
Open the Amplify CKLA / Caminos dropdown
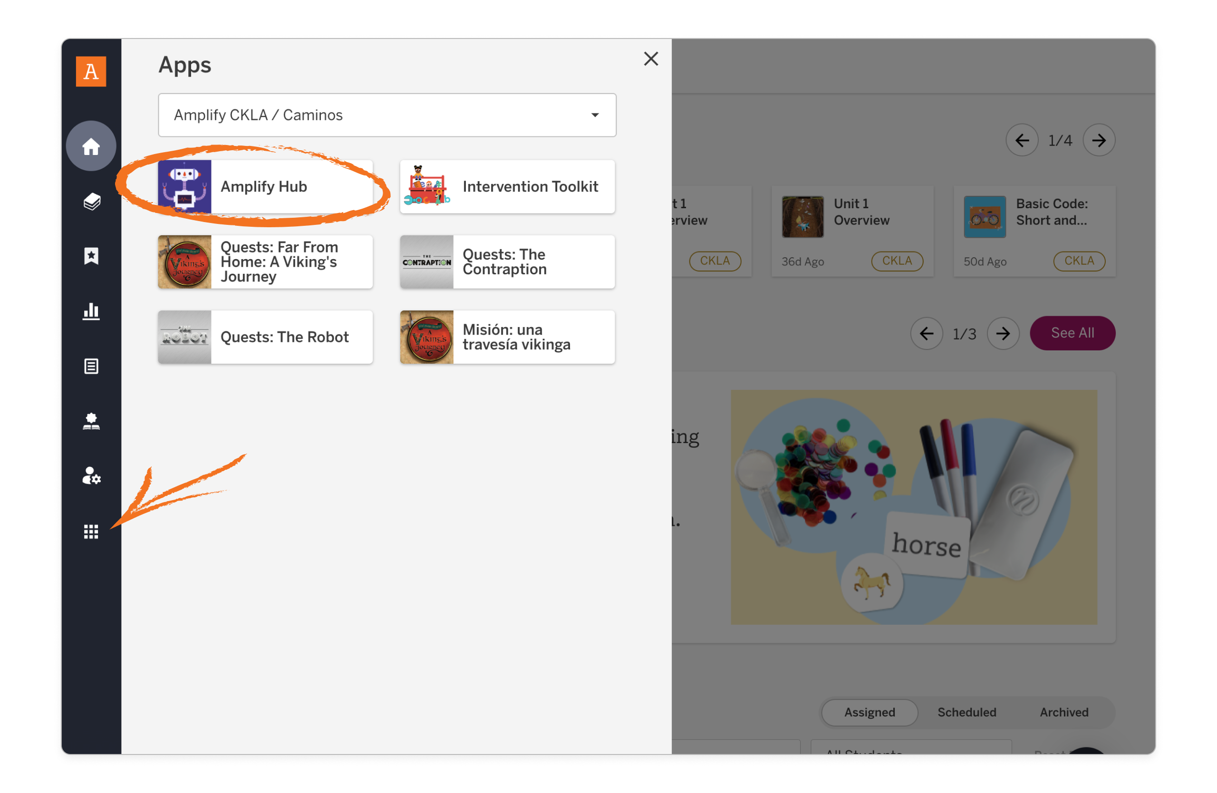click(387, 115)
